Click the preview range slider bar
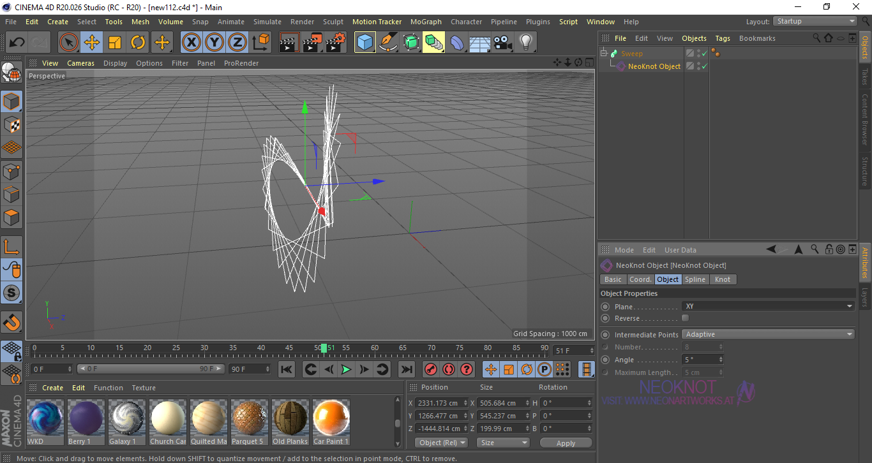 (x=151, y=369)
